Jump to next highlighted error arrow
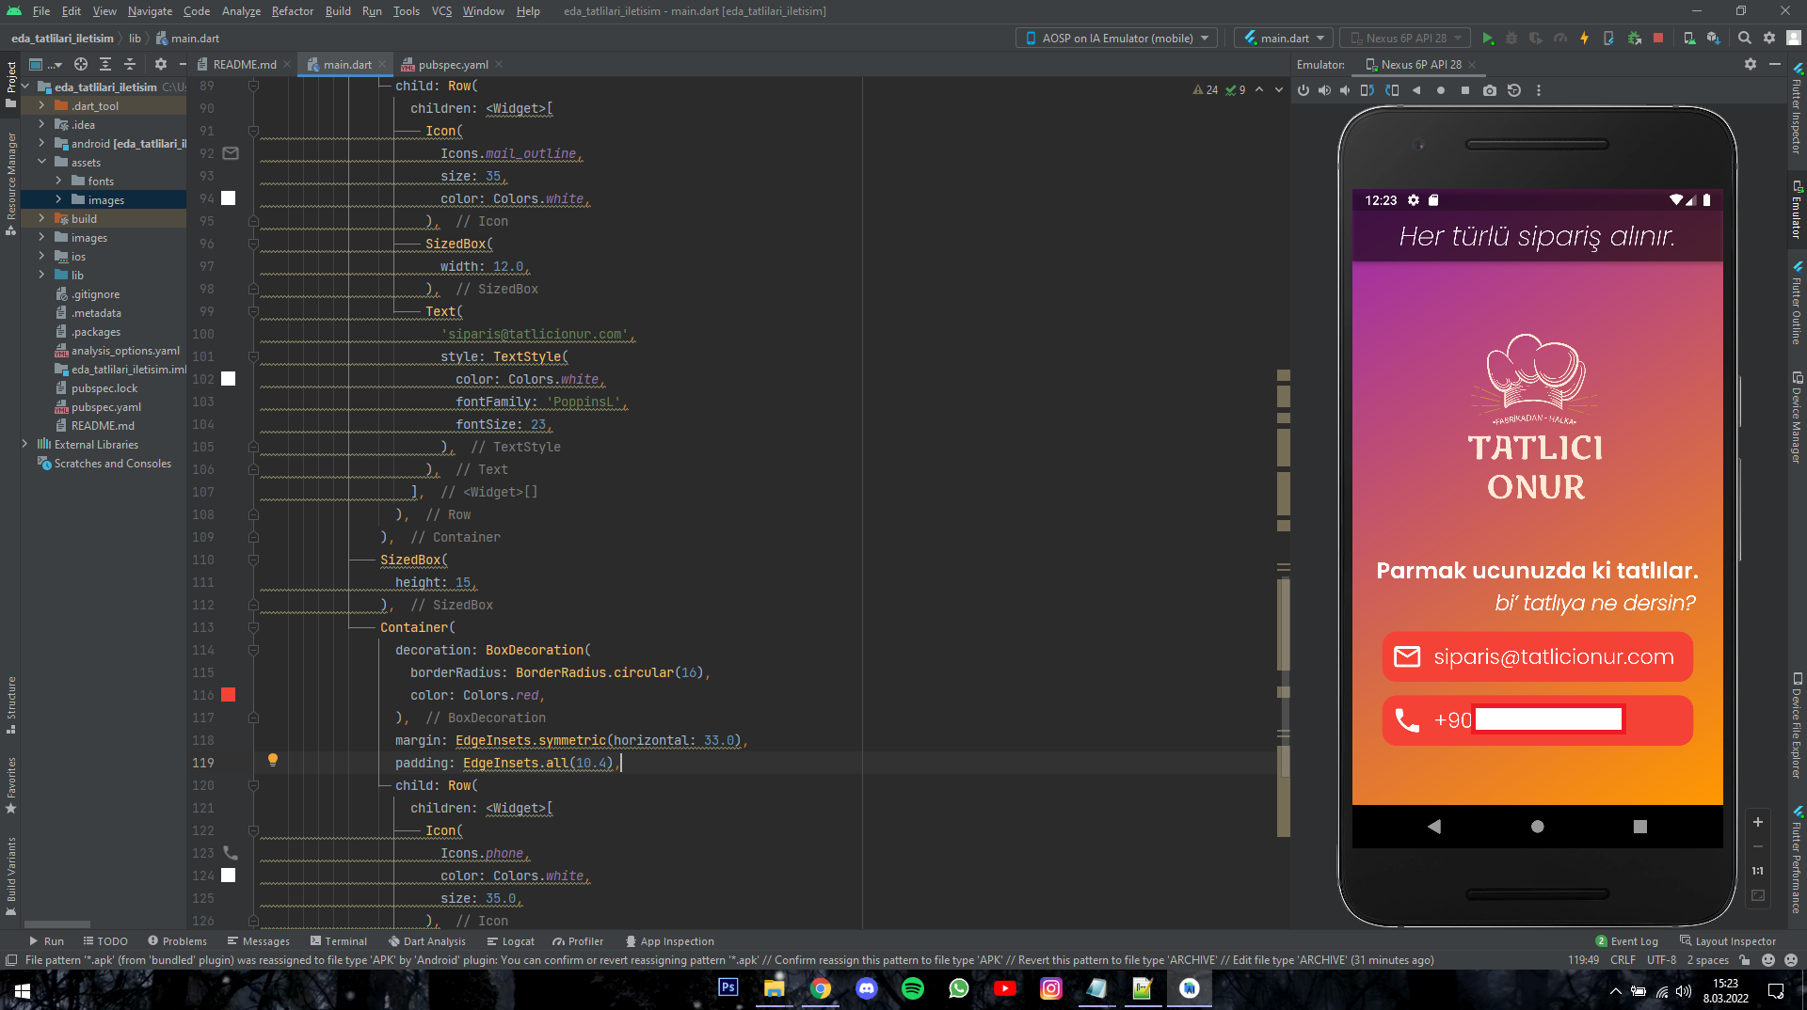The height and width of the screenshot is (1010, 1807). pyautogui.click(x=1279, y=90)
